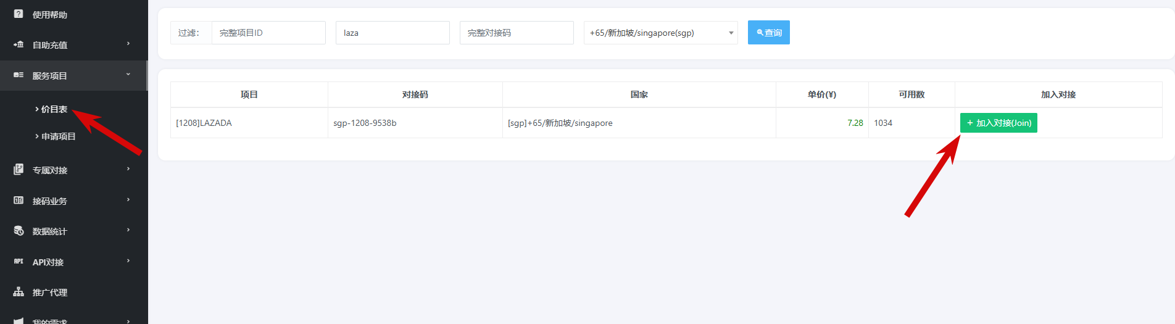Click the green 加入对接(Join) button
The width and height of the screenshot is (1175, 324).
999,123
